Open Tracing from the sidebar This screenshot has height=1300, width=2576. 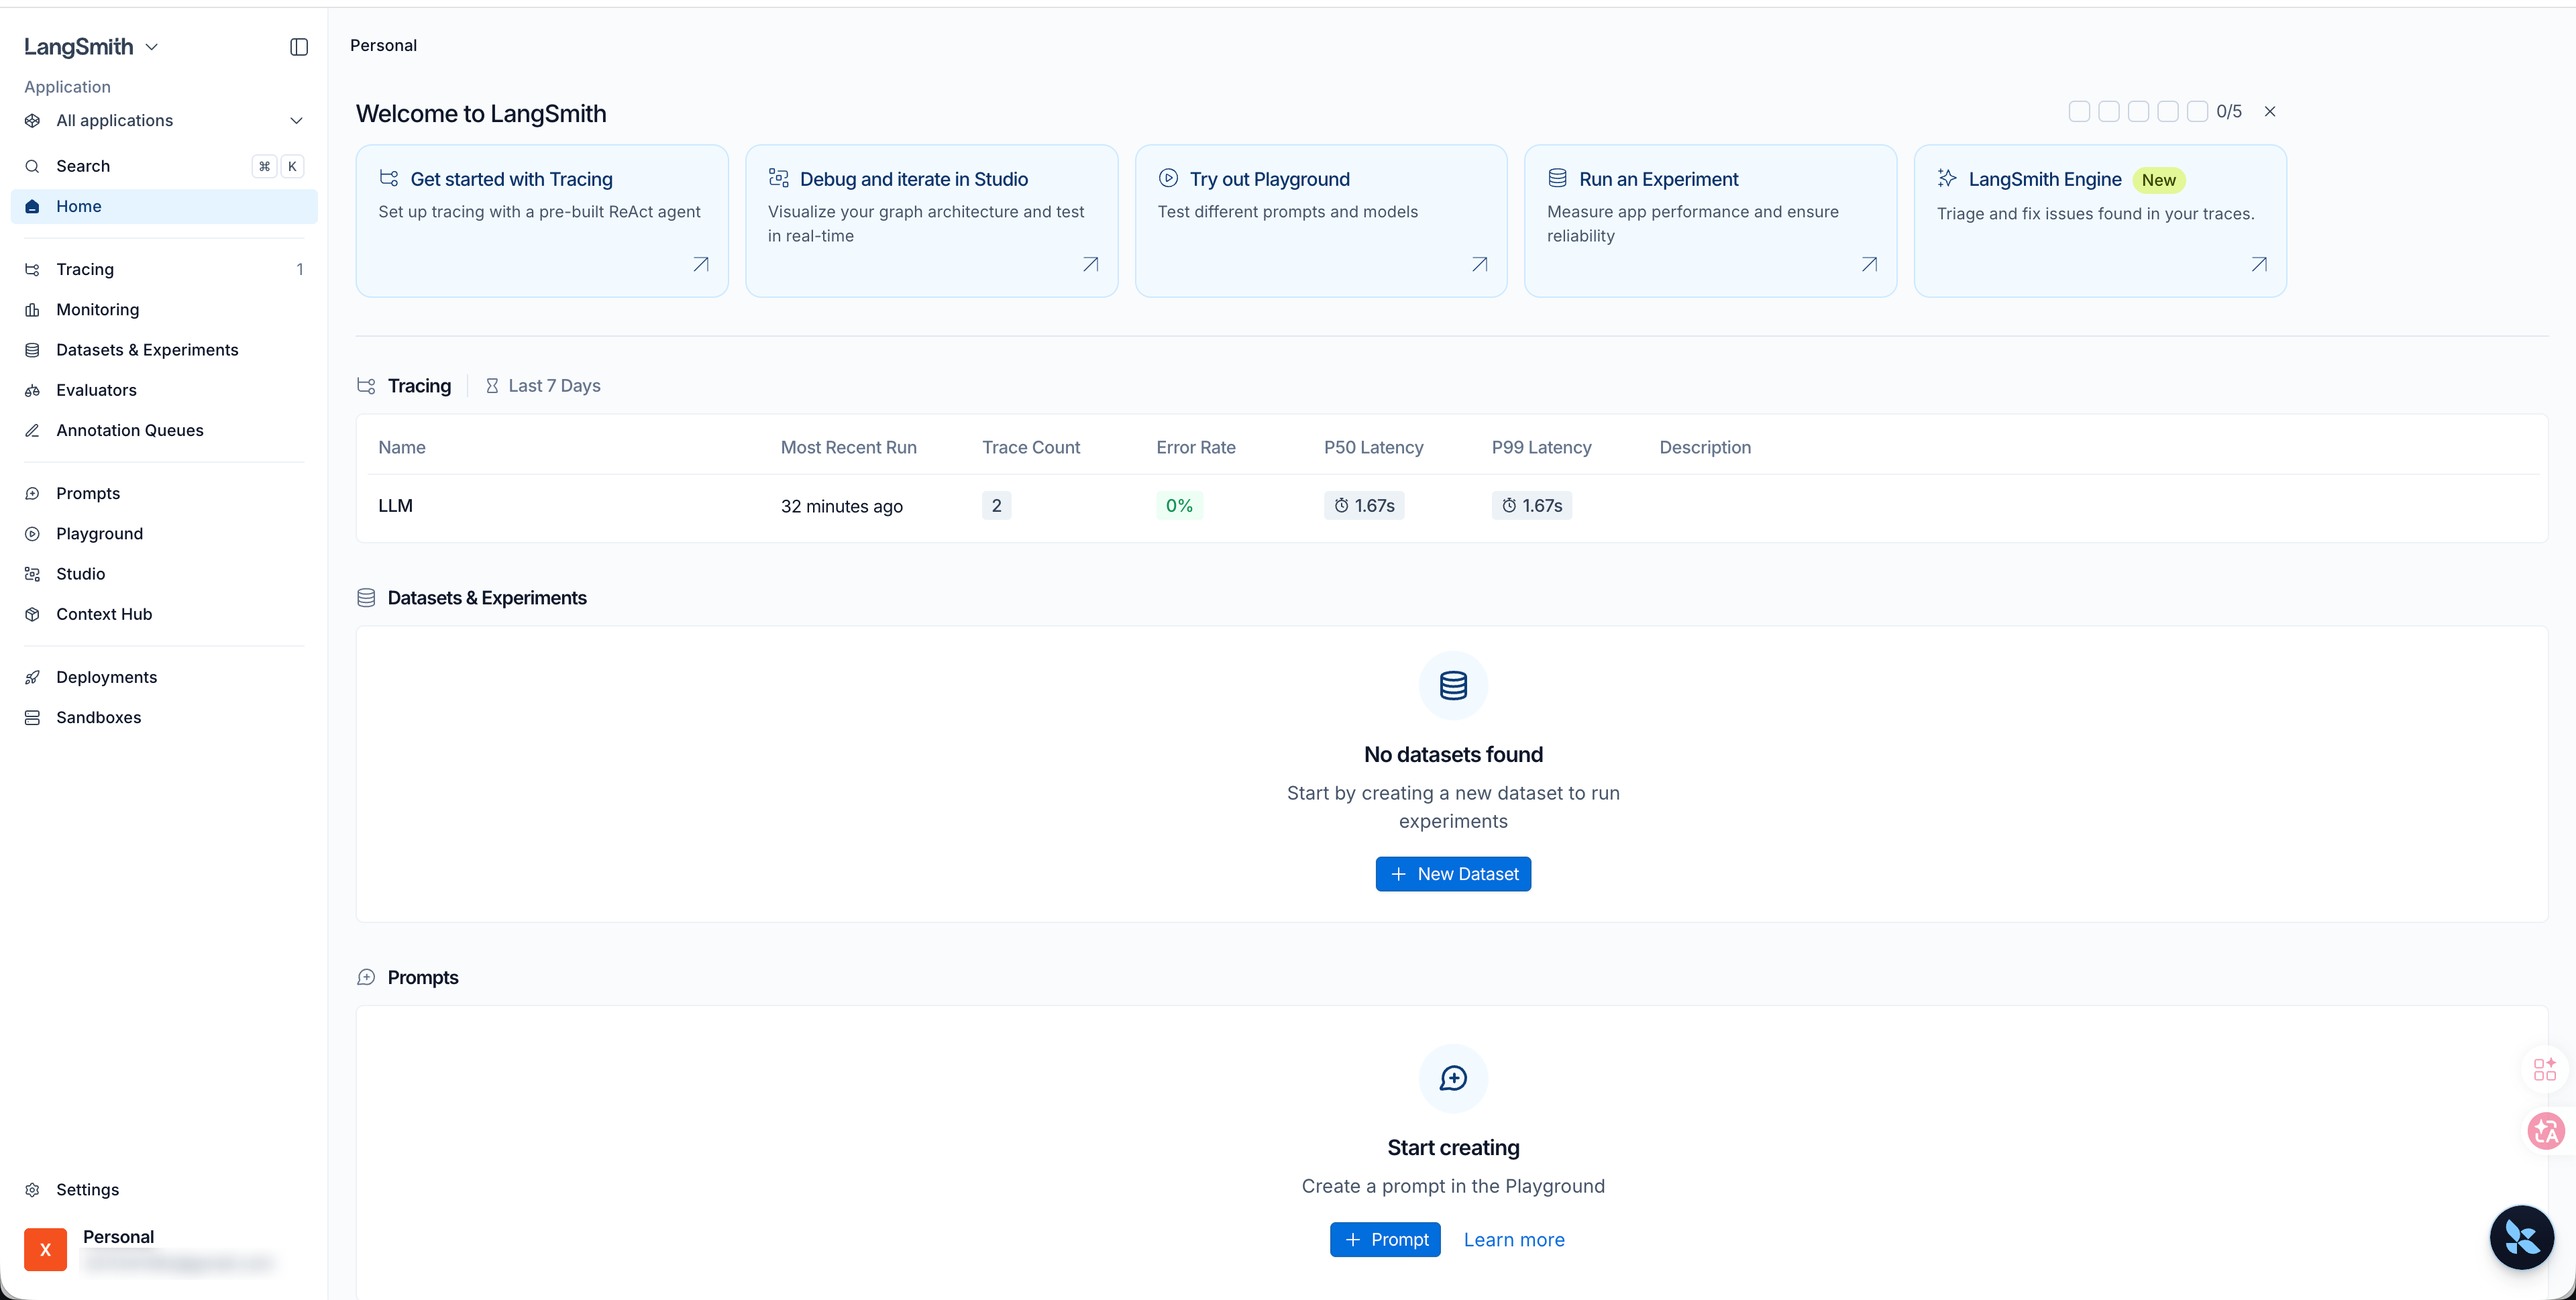[x=164, y=269]
